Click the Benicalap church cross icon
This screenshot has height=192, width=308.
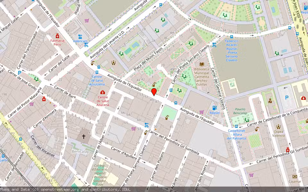(84, 136)
